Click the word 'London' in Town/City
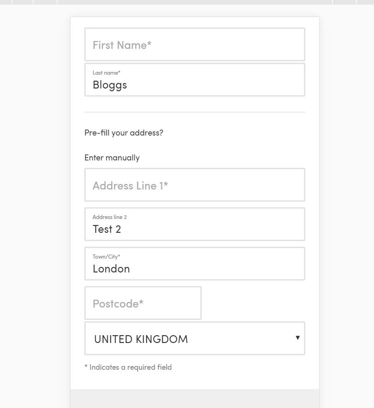 (x=111, y=269)
